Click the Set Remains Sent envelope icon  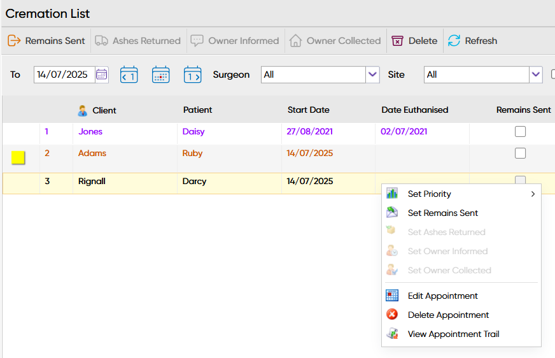tap(392, 213)
